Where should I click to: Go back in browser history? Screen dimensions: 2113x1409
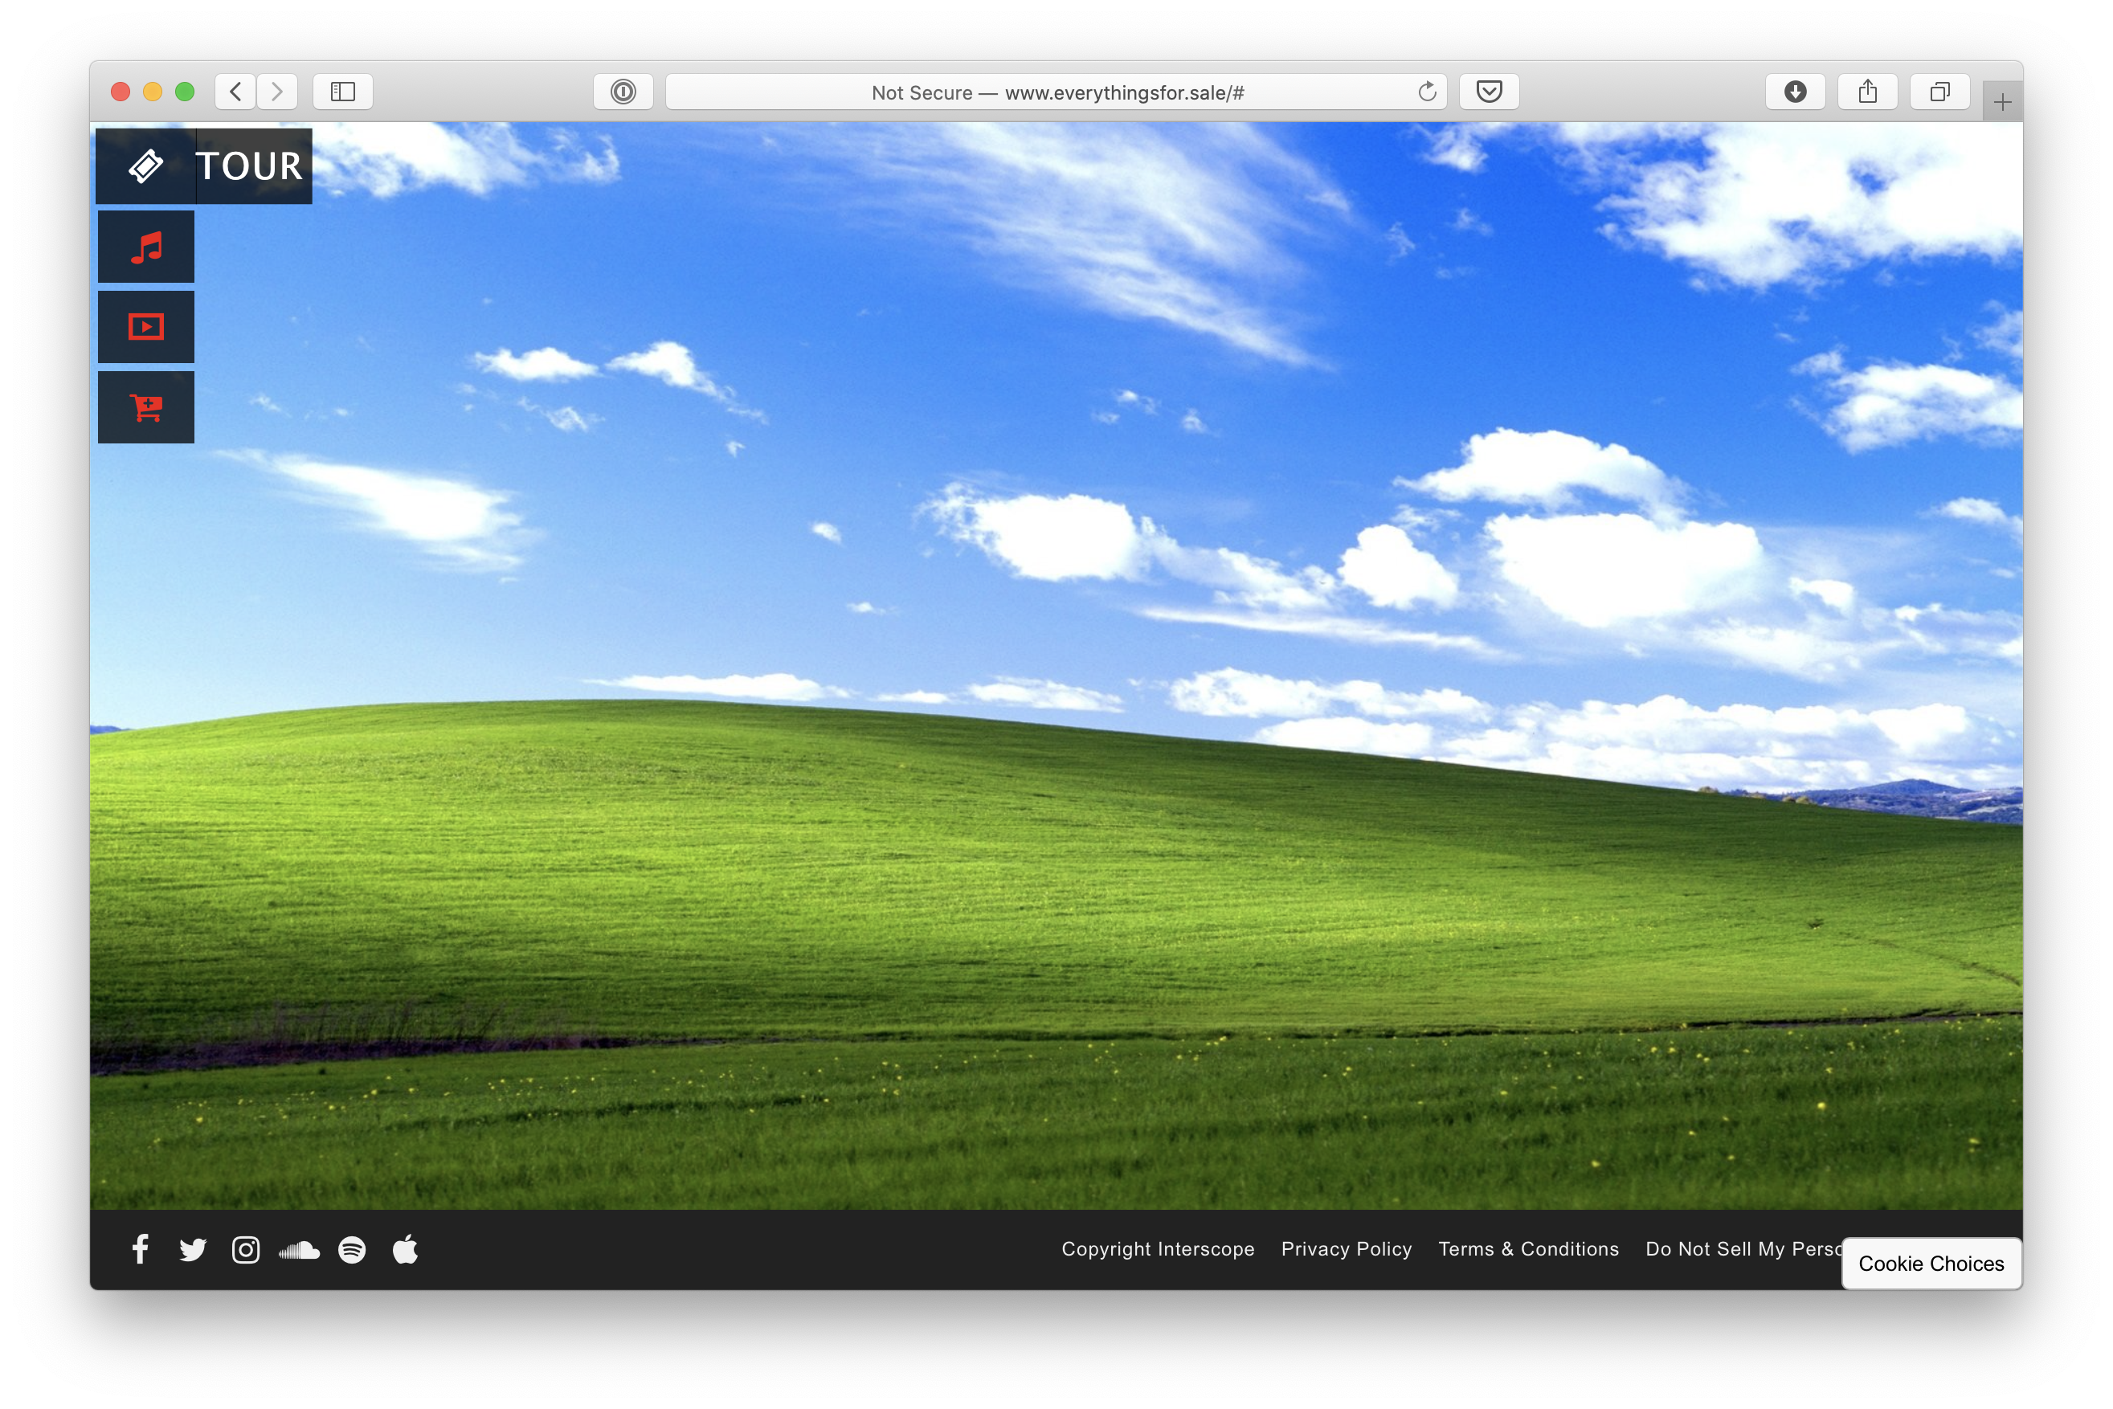[x=235, y=92]
